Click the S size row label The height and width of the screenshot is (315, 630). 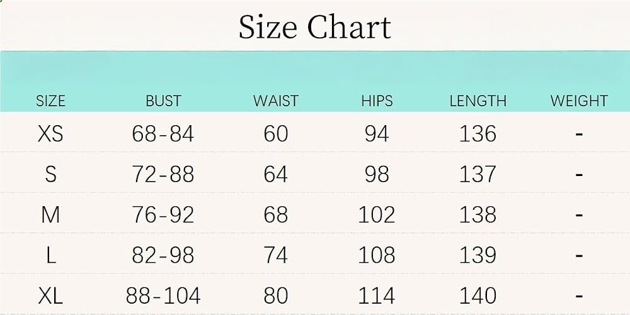[50, 174]
